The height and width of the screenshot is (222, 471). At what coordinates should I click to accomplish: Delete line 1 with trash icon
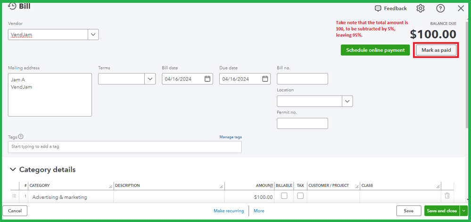point(447,196)
